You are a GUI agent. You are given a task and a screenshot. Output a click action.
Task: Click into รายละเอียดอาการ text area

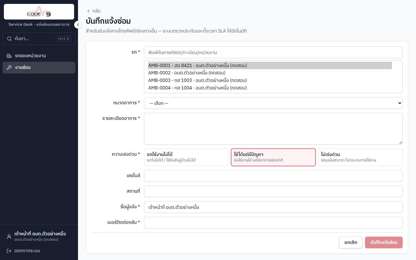[273, 129]
